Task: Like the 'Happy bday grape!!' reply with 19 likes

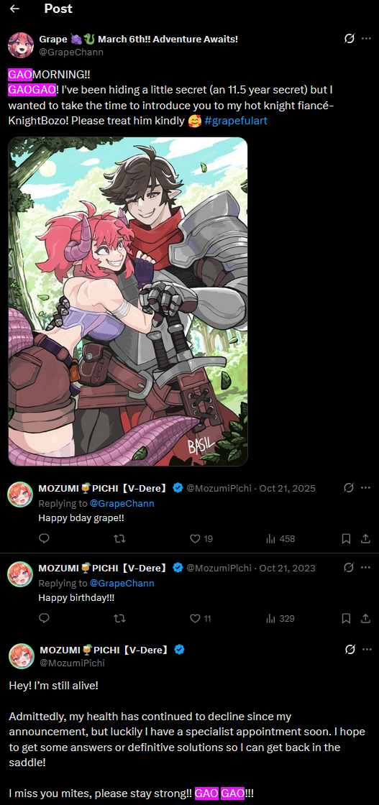Action: click(201, 538)
